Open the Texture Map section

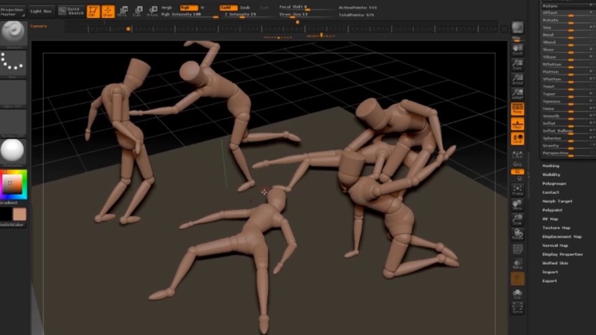coord(556,228)
